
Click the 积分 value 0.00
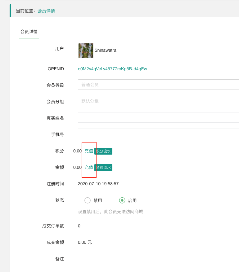click(x=77, y=151)
